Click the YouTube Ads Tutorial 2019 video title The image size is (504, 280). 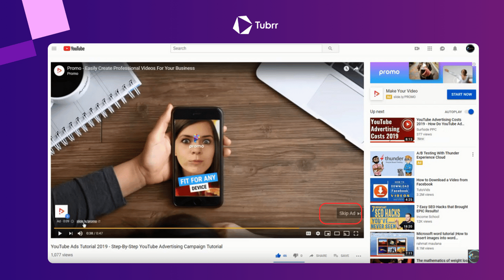(x=136, y=246)
